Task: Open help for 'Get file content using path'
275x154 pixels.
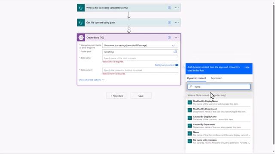Action: click(169, 23)
